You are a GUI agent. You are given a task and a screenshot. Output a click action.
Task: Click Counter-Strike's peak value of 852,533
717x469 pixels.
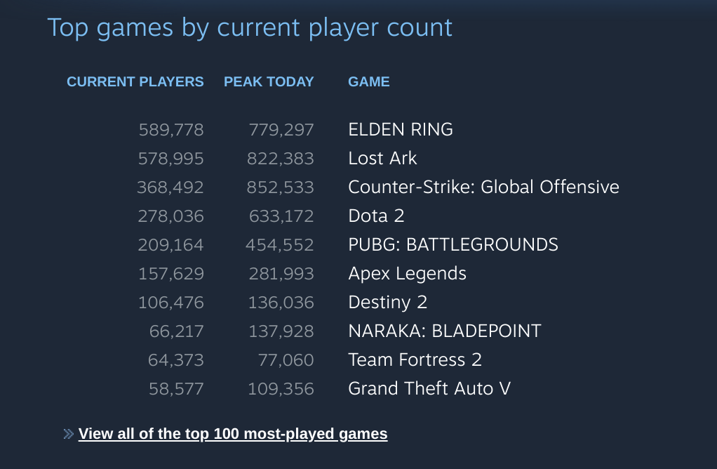click(x=281, y=187)
